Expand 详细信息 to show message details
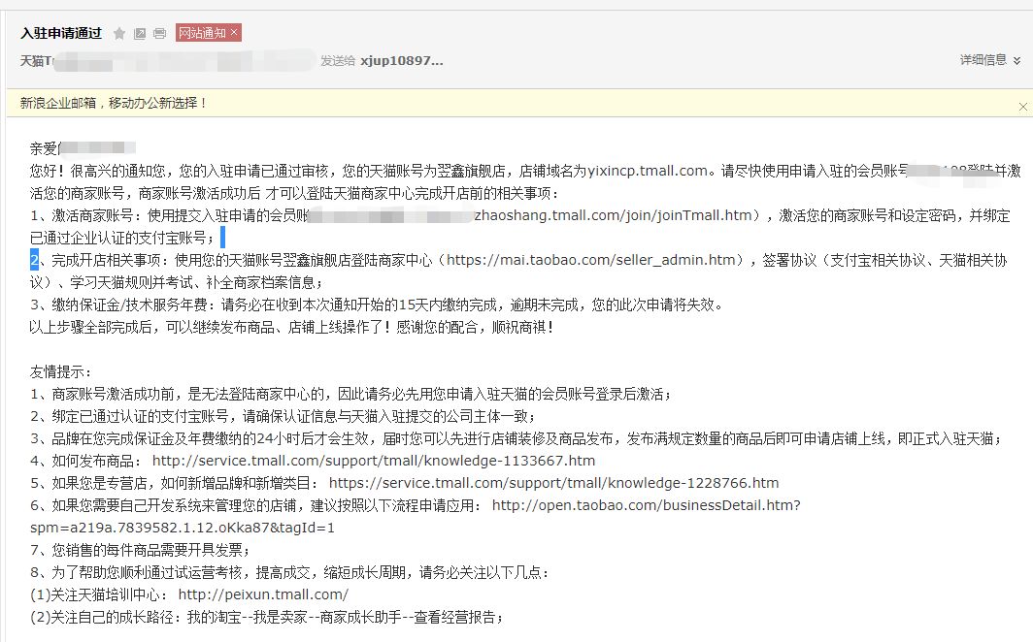 [989, 60]
